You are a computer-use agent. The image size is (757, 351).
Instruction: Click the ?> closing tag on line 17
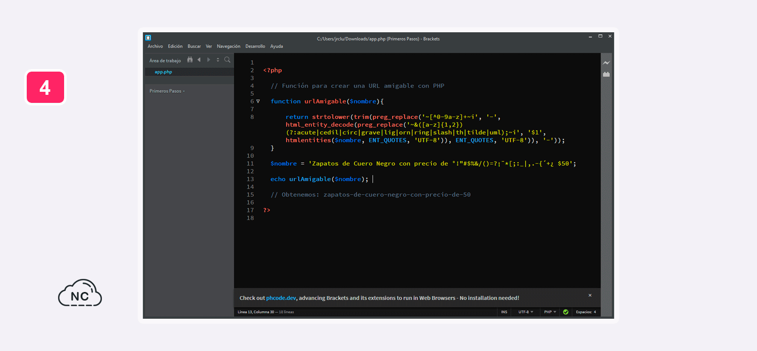tap(266, 210)
